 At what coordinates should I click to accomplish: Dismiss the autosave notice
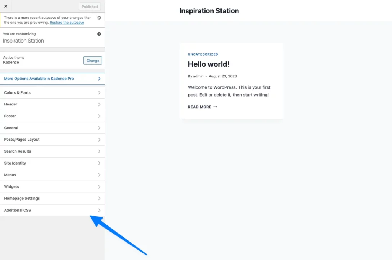click(99, 18)
